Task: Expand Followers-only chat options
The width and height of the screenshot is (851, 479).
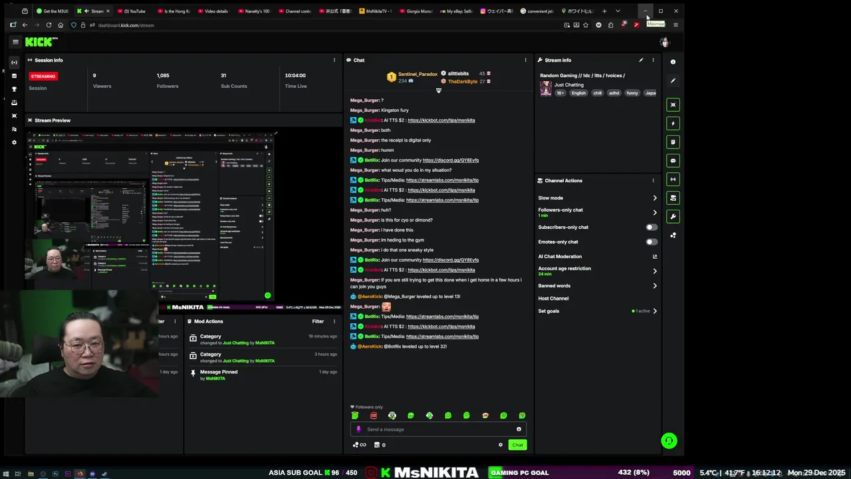Action: click(x=655, y=213)
